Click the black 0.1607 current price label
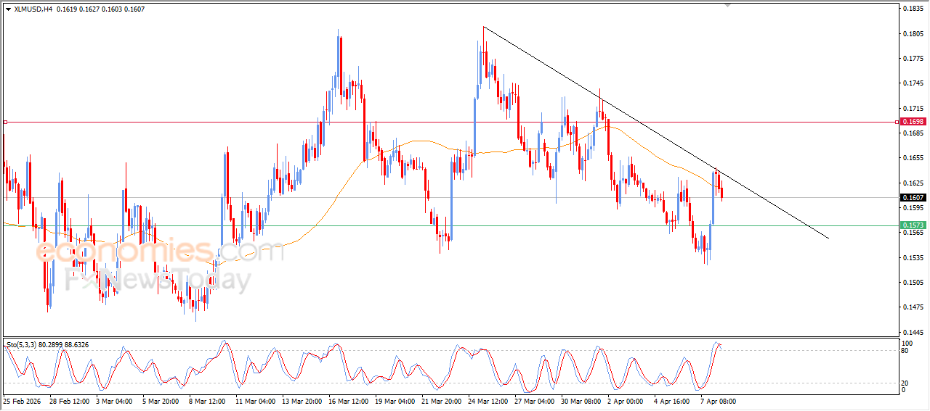Viewport: 930px width, 411px height. tap(913, 197)
